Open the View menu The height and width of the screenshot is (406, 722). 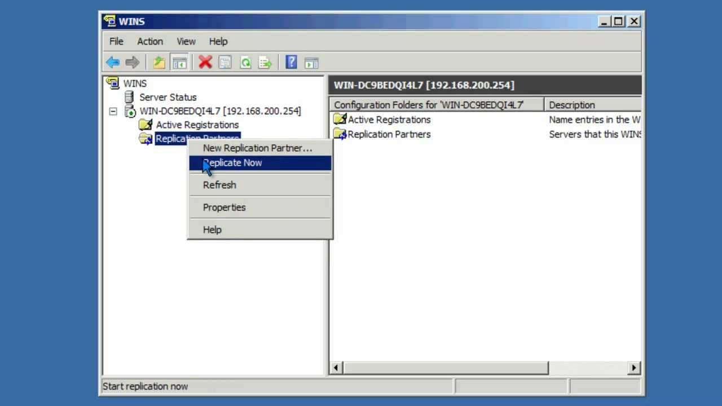186,41
